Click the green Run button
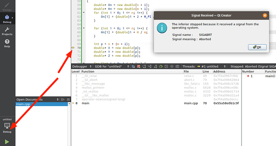 click(7, 142)
